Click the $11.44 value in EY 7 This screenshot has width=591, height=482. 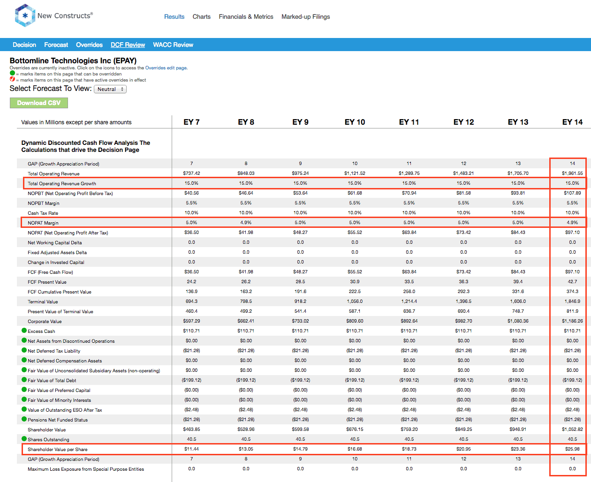[x=191, y=449]
